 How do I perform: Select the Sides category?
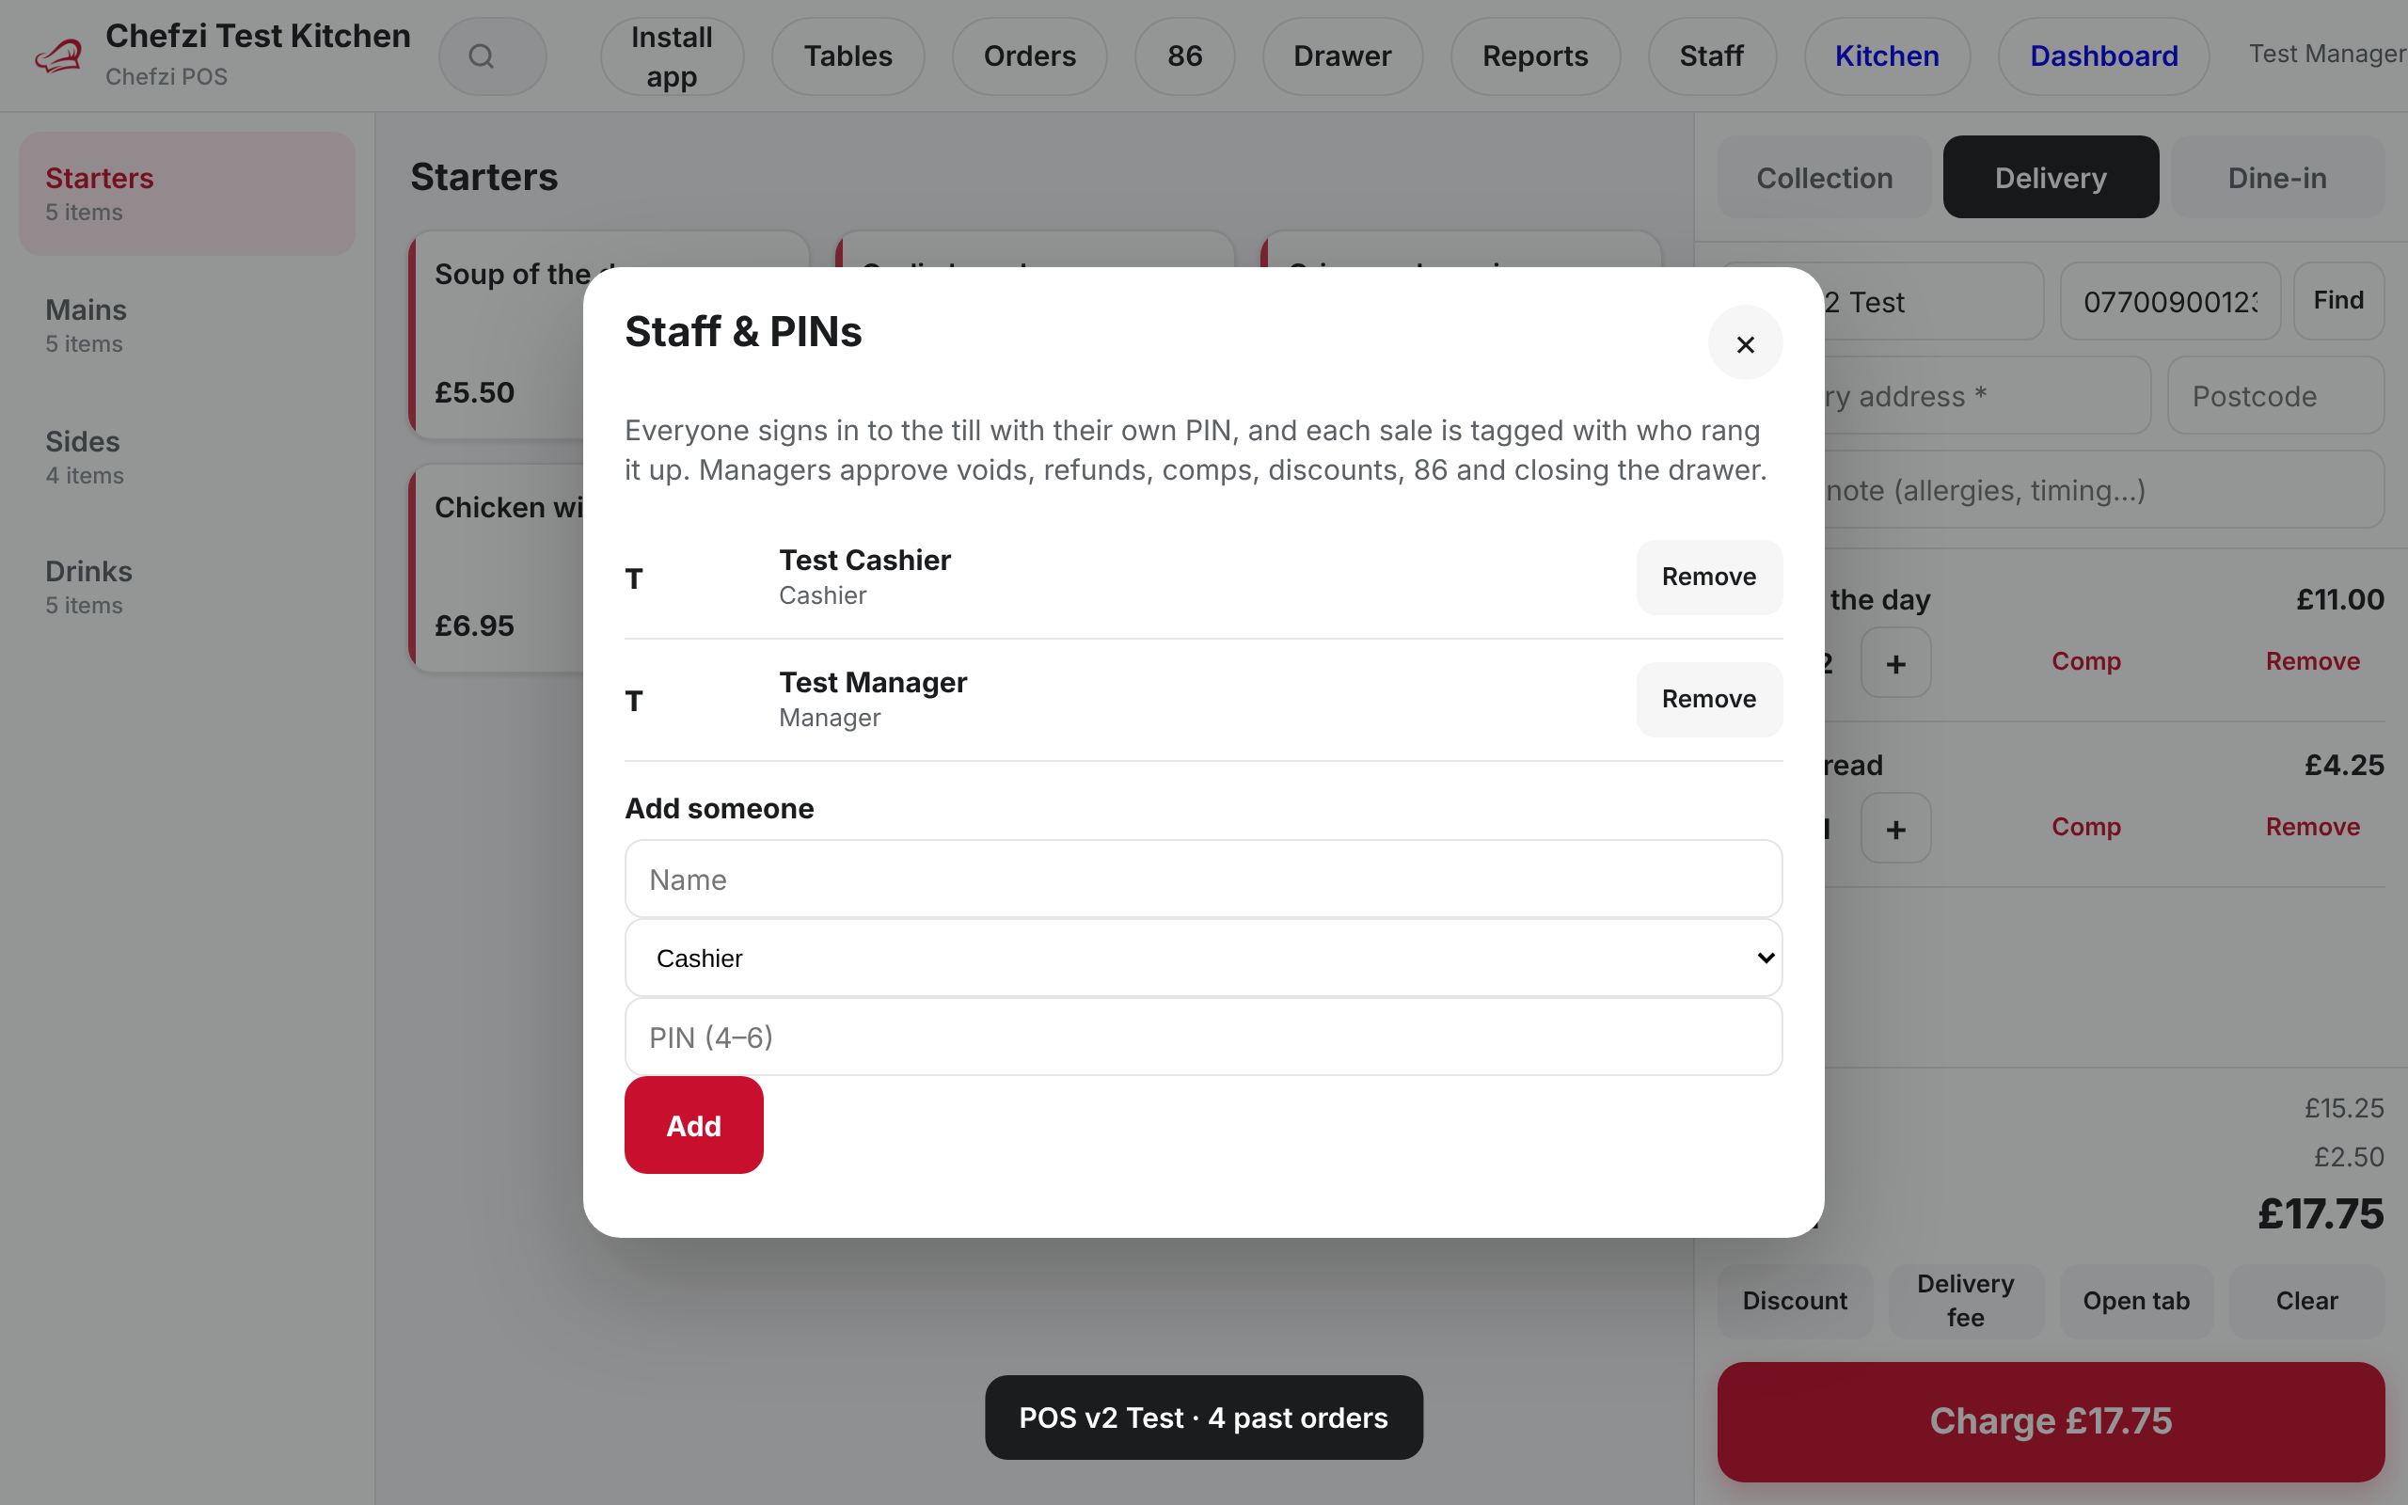187,457
